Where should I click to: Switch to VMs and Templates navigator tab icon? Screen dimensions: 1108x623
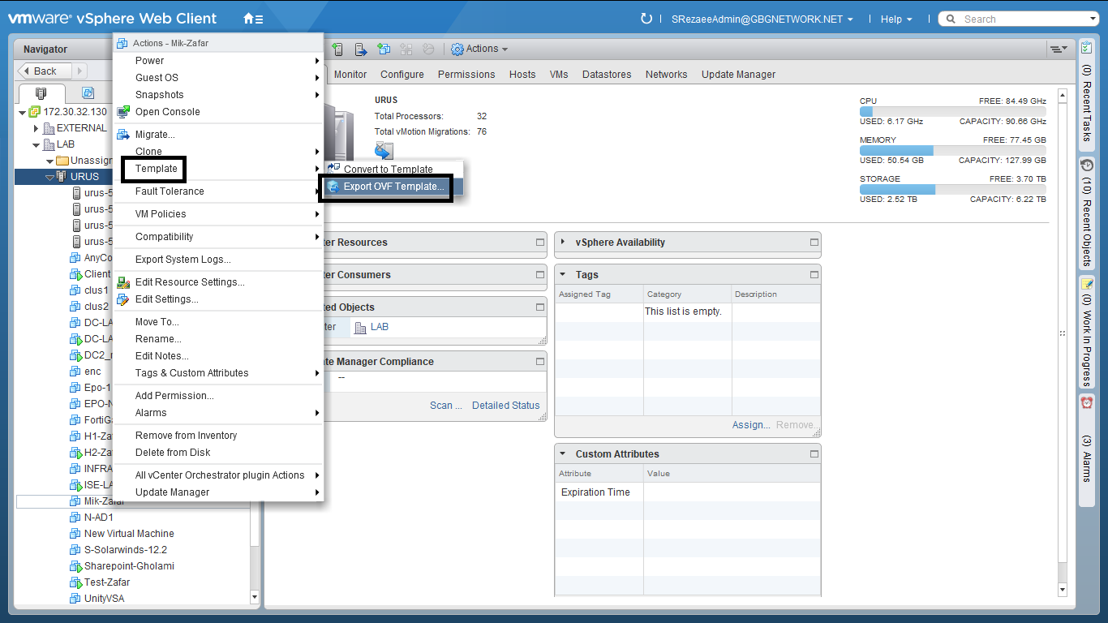[88, 93]
